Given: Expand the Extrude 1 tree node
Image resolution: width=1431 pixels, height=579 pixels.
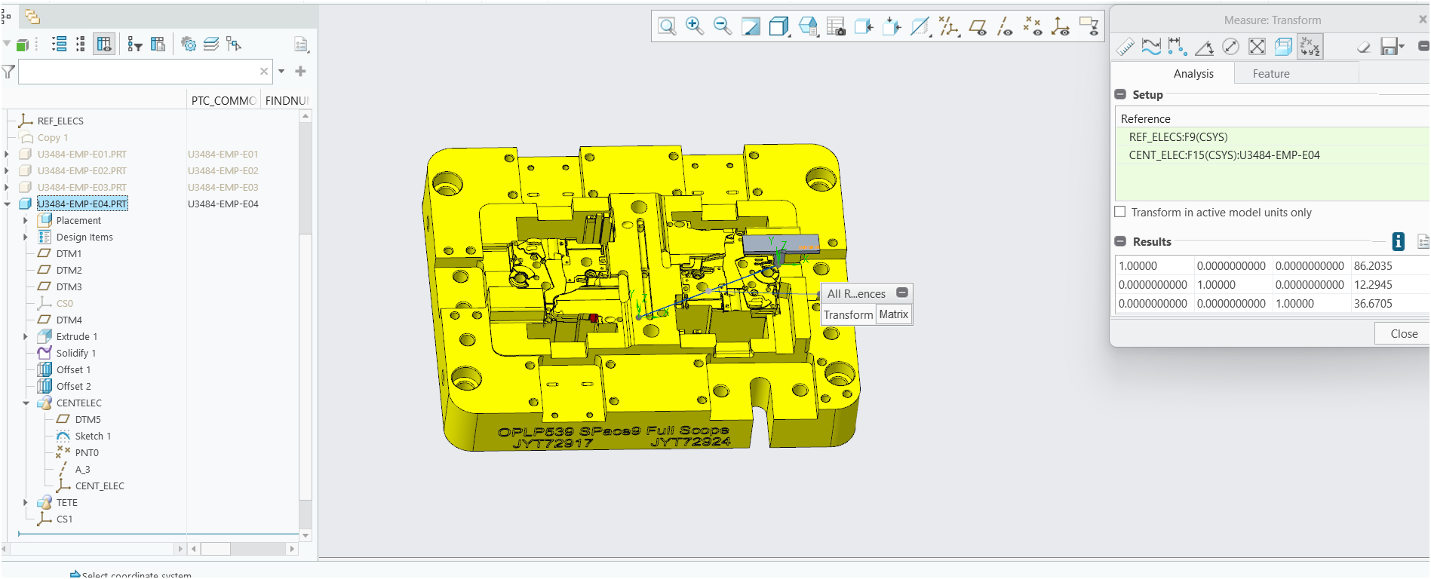Looking at the screenshot, I should 26,337.
